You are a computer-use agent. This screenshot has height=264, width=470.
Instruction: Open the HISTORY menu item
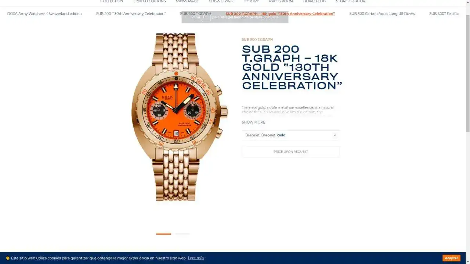pos(251,1)
